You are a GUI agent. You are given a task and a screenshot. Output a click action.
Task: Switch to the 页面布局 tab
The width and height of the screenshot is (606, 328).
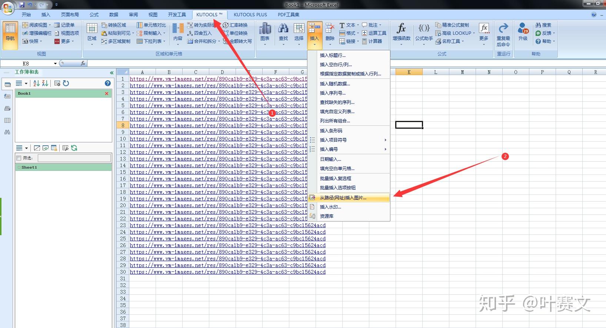(x=70, y=14)
